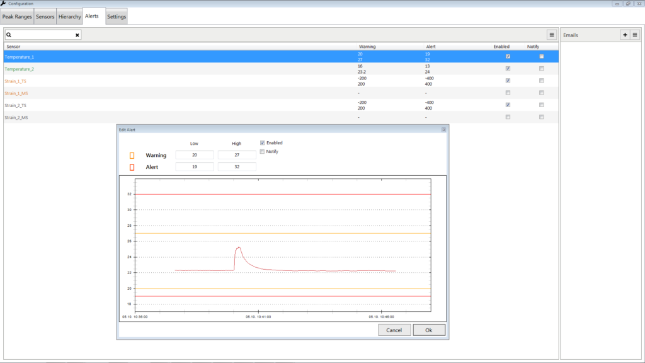Screen dimensions: 645x363
Task: Enable Strain_1_MS alert checkbox
Action: pos(508,93)
